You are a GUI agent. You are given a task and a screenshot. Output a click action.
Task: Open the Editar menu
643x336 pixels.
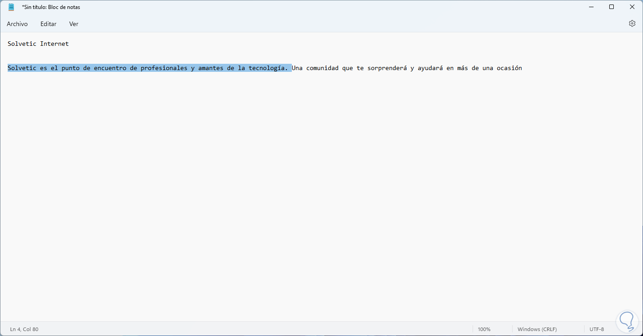[x=49, y=24]
